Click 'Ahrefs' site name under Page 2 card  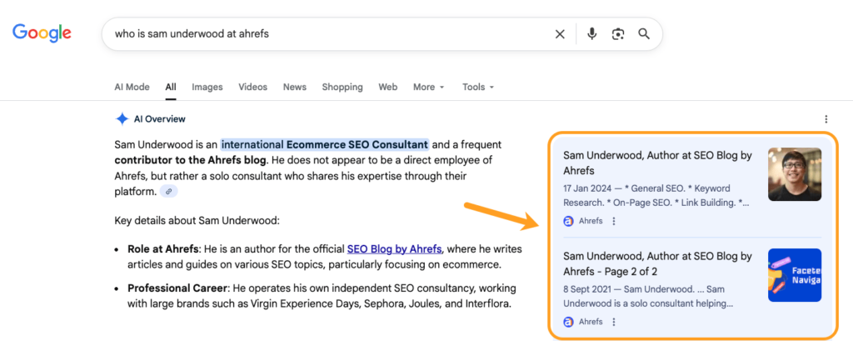click(x=591, y=322)
